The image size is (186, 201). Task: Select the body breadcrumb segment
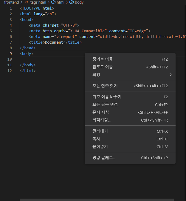[79, 2]
